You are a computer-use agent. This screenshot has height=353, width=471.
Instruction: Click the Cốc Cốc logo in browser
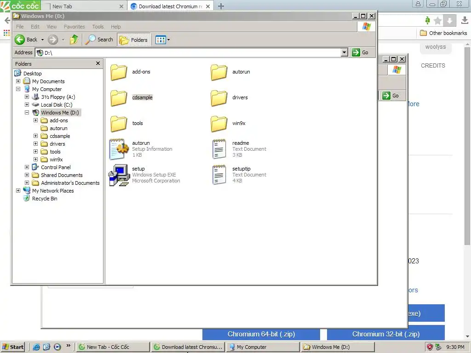(x=20, y=6)
